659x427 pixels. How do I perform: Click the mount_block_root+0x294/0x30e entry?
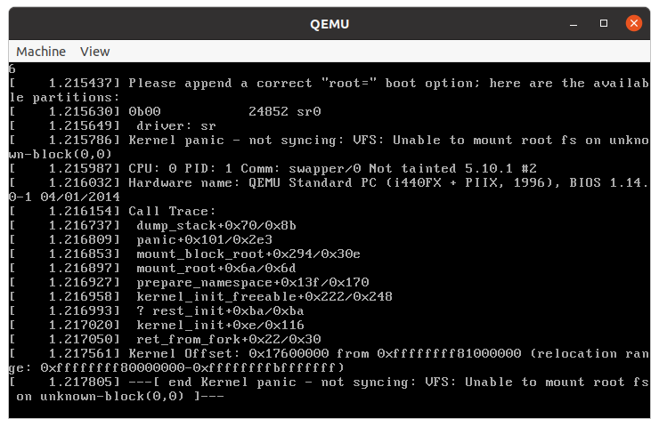coord(184,254)
